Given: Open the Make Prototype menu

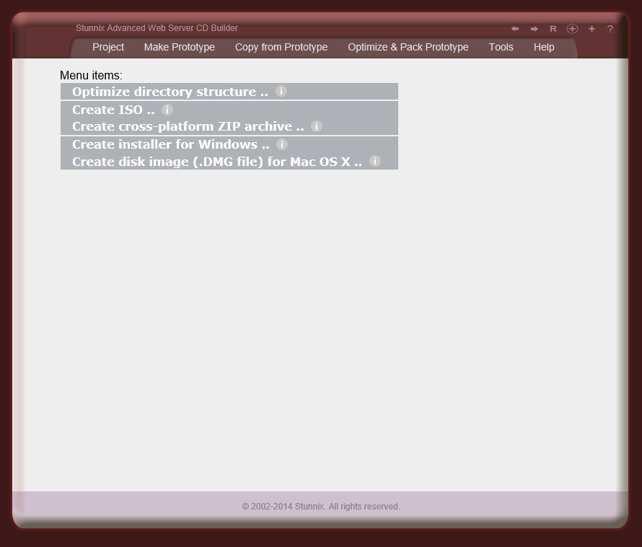Looking at the screenshot, I should click(x=179, y=47).
